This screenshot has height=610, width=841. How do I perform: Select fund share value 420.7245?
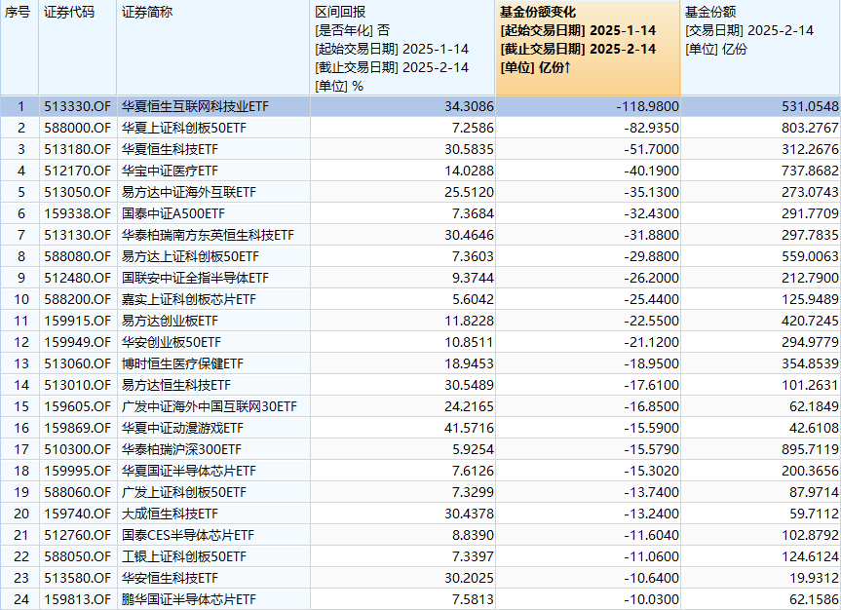pos(760,321)
